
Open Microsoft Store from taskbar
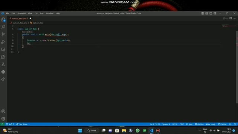pyautogui.click(x=117, y=131)
